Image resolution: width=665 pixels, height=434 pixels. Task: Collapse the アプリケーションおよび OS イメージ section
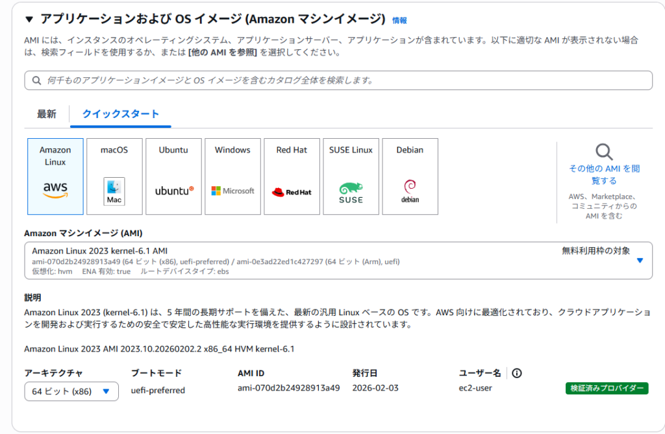(29, 19)
